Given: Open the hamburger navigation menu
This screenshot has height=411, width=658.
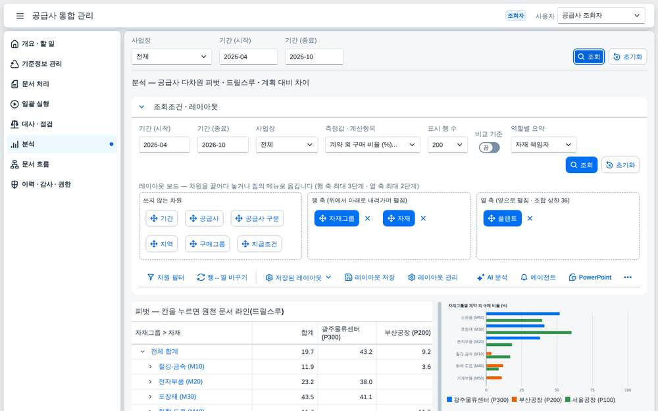Looking at the screenshot, I should (x=20, y=16).
